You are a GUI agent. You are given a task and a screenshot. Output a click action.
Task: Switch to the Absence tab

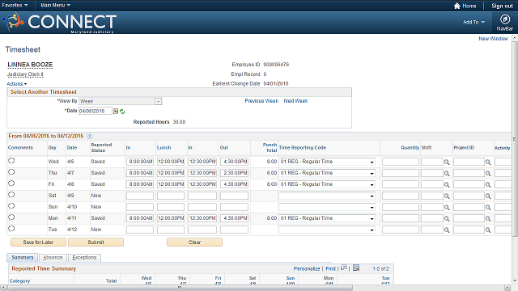53,258
